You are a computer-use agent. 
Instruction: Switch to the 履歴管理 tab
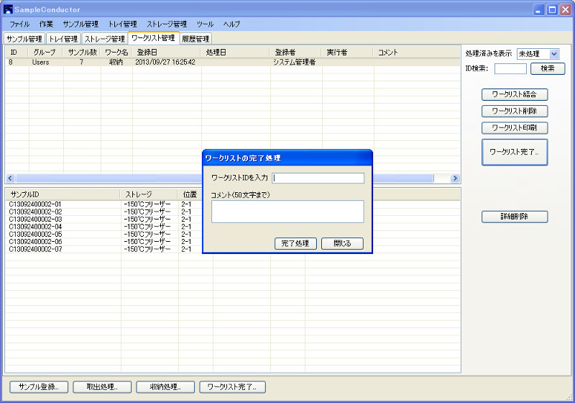tap(195, 39)
